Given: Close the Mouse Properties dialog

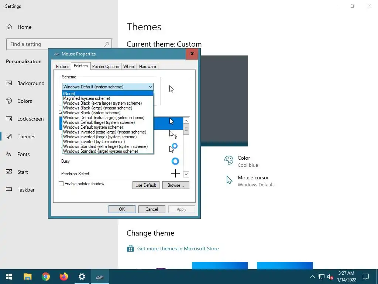Looking at the screenshot, I should (x=192, y=54).
